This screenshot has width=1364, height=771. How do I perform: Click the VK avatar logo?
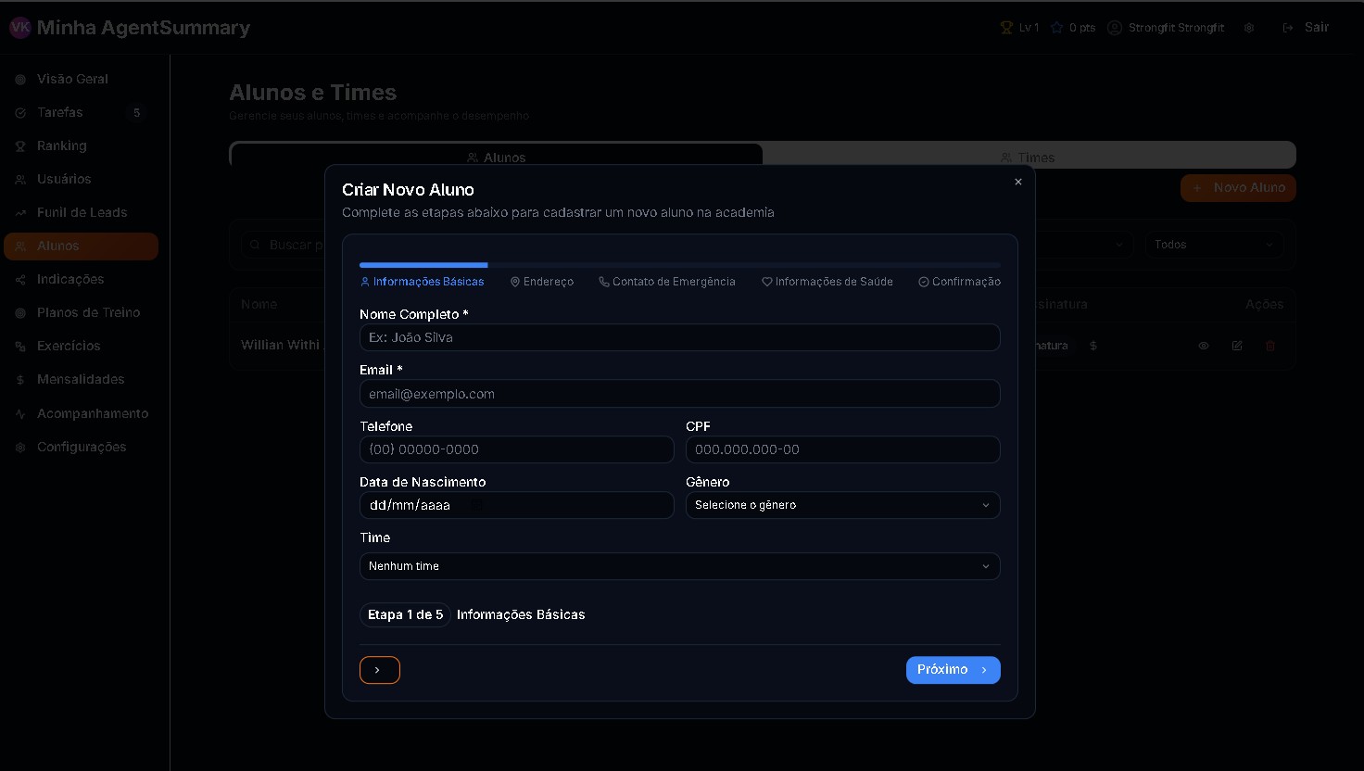(x=19, y=28)
